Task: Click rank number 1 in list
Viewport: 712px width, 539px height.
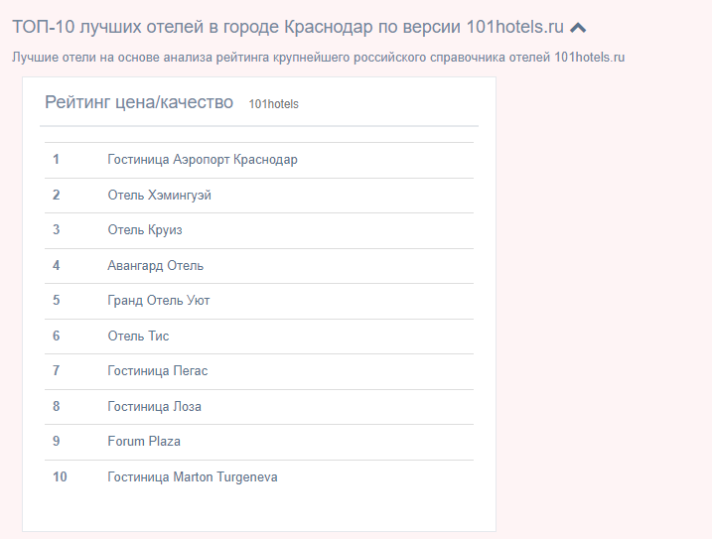Action: pos(56,160)
